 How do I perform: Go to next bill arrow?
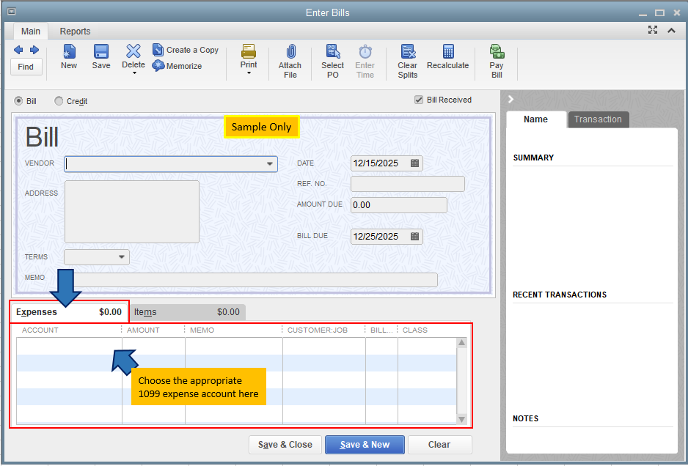tap(34, 50)
